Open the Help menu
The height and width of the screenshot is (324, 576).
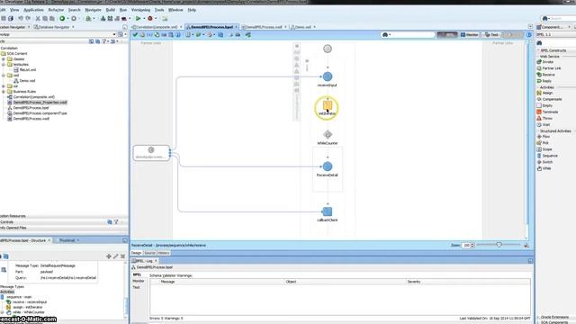pos(192,10)
